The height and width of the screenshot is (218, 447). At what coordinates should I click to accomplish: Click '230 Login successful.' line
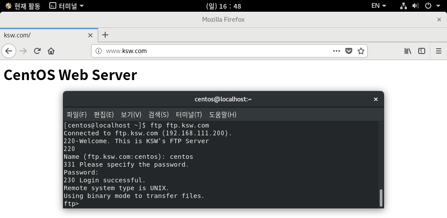(104, 180)
